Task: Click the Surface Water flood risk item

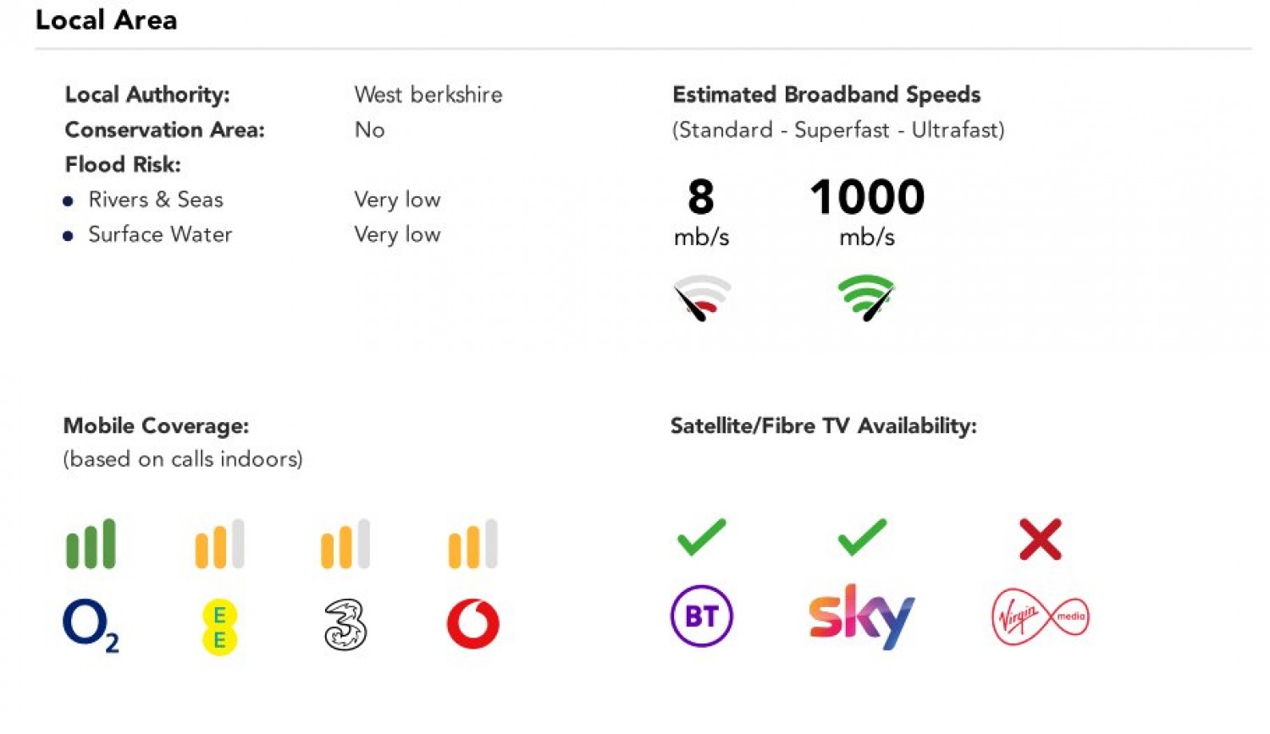Action: click(x=159, y=234)
